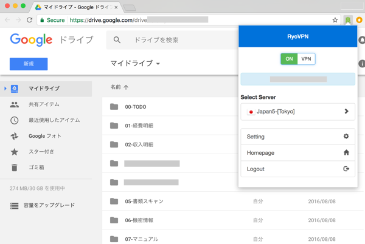Open Google フォト in the sidebar
Screen dimensions: 365x244
(x=44, y=136)
